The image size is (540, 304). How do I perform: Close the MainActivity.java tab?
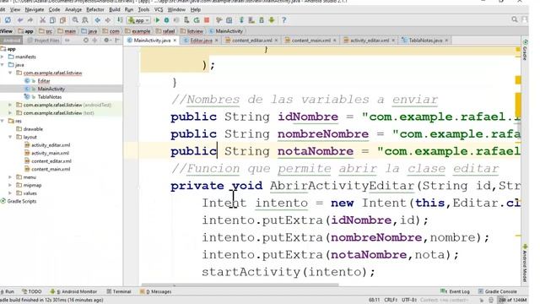coord(175,41)
